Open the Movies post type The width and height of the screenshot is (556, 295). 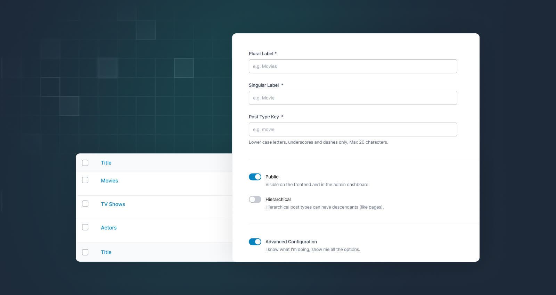(x=109, y=181)
